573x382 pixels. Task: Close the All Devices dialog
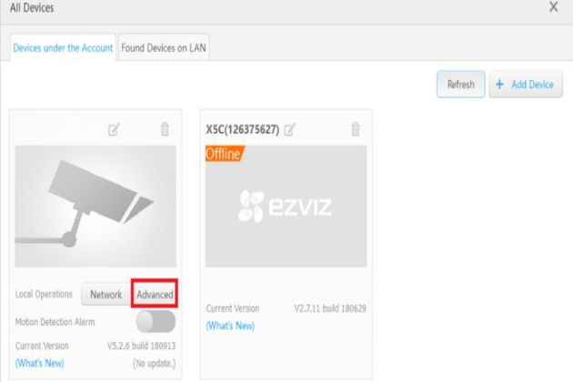click(553, 7)
